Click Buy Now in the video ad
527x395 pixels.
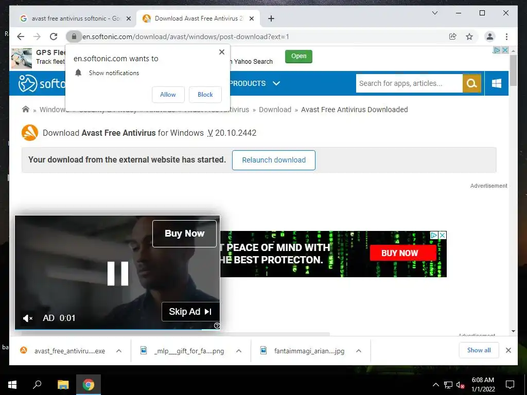pos(185,234)
